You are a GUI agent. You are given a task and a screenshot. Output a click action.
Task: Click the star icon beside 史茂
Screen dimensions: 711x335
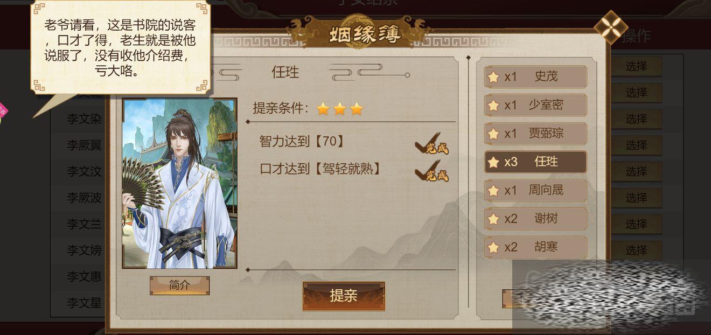point(493,77)
